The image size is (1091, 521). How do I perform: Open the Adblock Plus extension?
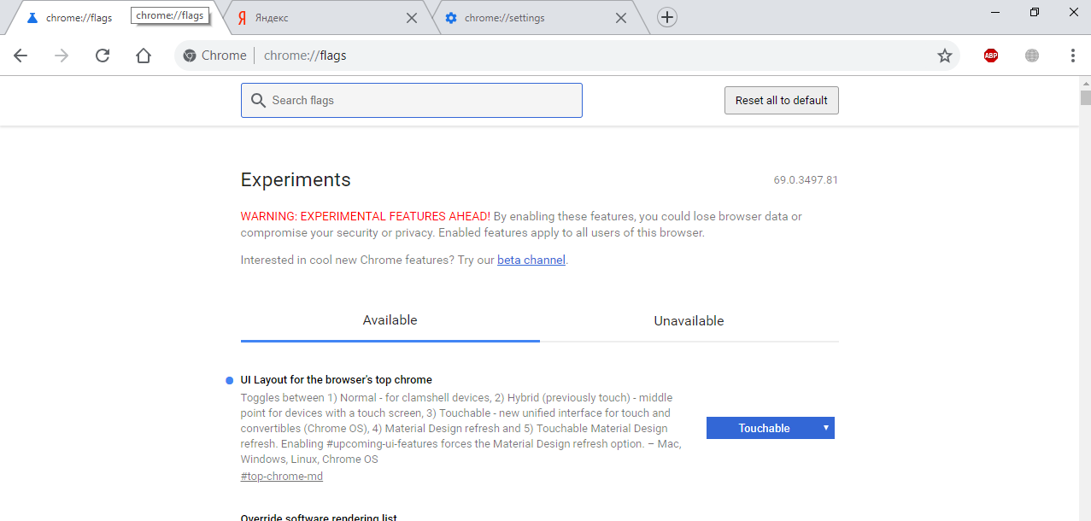(x=990, y=56)
